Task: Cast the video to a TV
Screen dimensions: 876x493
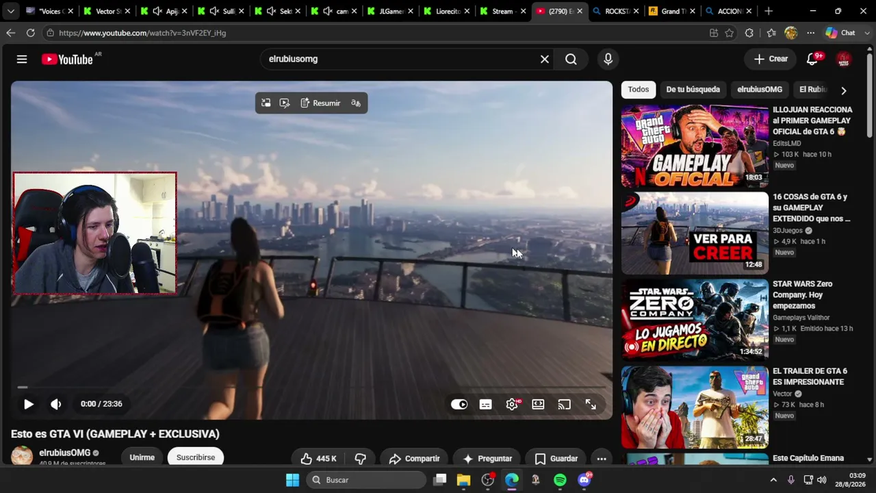Action: pyautogui.click(x=564, y=405)
